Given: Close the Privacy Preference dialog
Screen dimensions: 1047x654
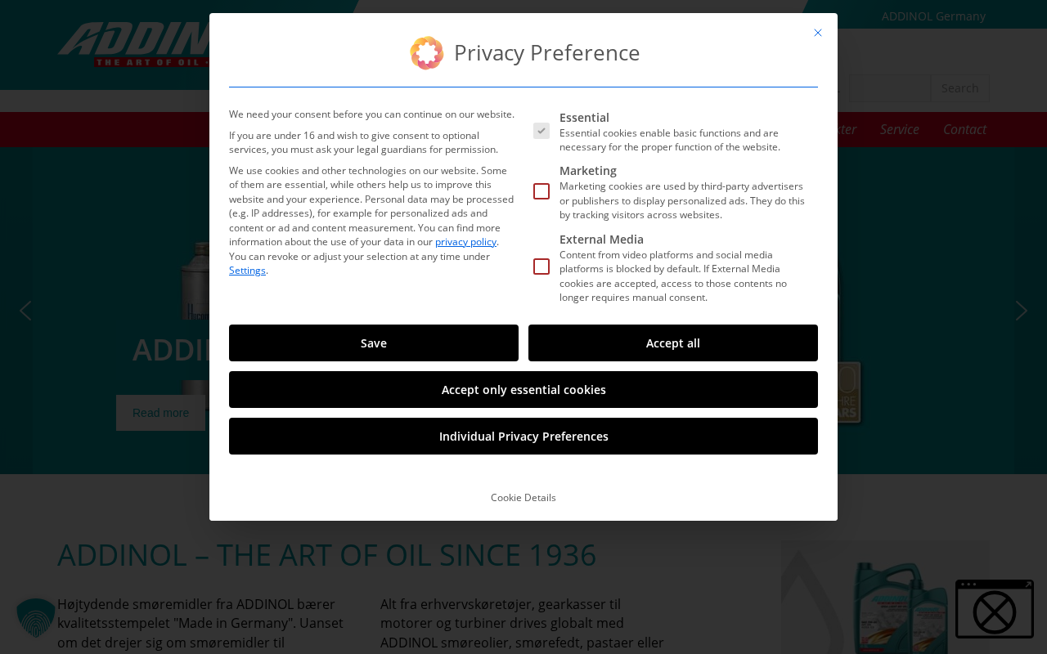Looking at the screenshot, I should (818, 33).
